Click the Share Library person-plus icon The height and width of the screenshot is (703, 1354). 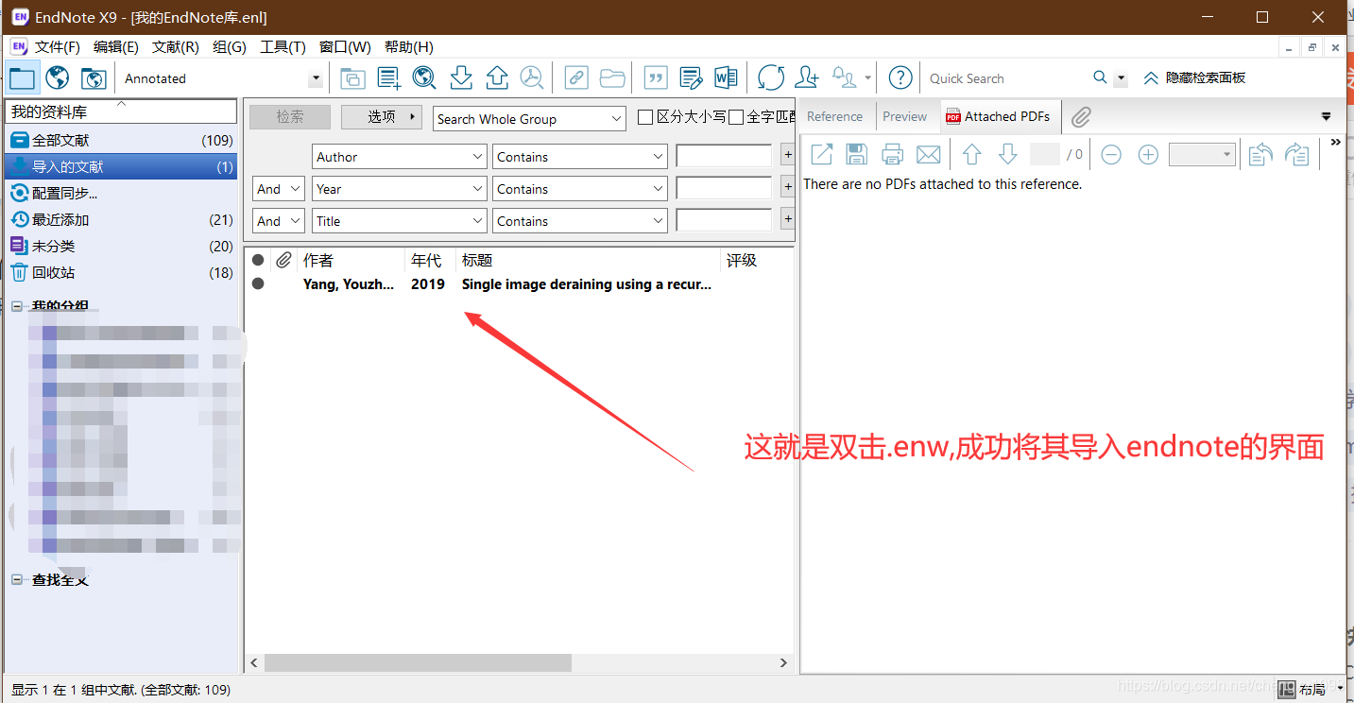pos(807,77)
